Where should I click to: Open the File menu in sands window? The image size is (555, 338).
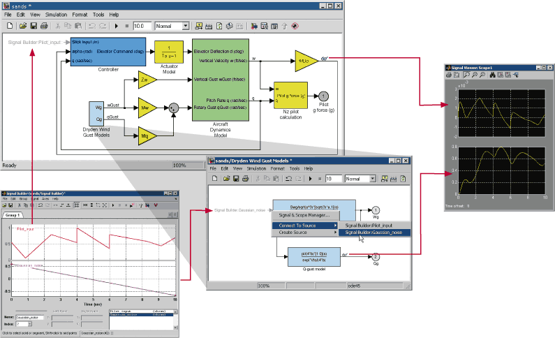click(x=8, y=15)
